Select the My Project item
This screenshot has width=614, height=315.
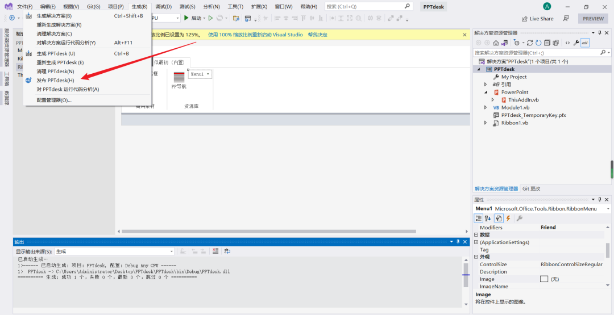(514, 77)
